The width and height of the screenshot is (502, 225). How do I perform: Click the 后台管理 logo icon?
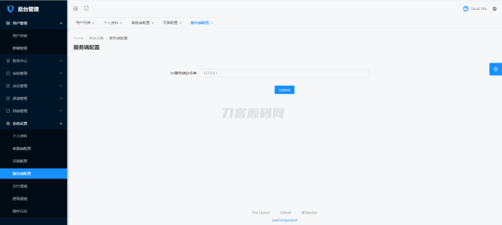(10, 9)
